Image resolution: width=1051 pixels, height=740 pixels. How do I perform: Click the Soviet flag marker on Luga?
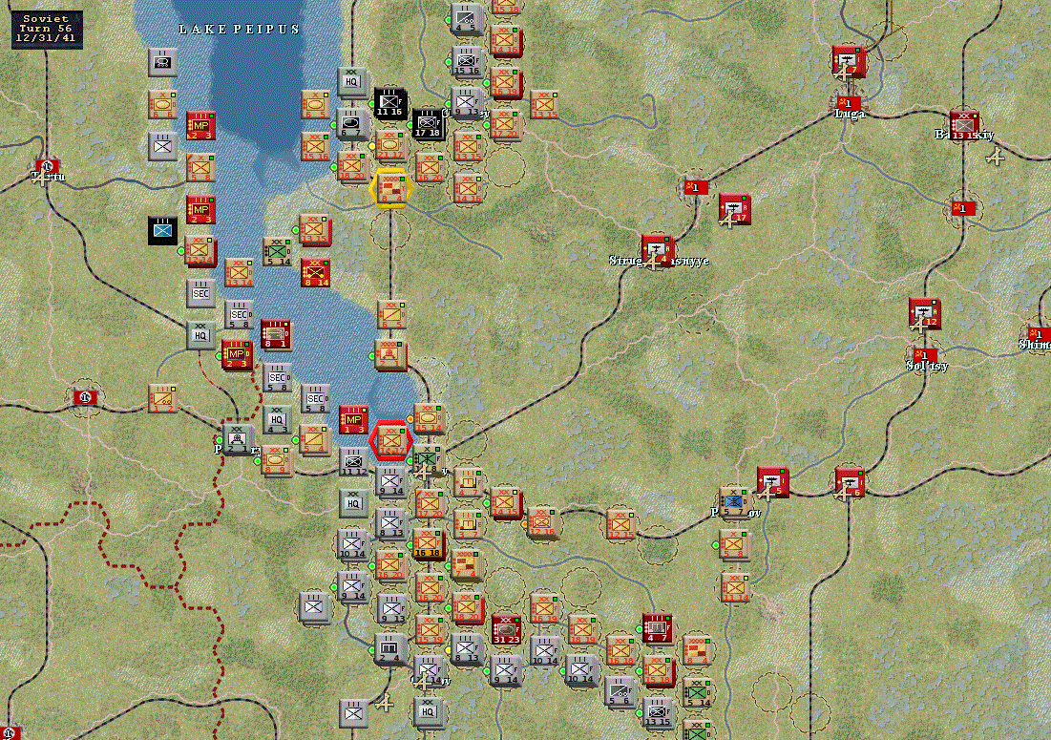coord(848,103)
